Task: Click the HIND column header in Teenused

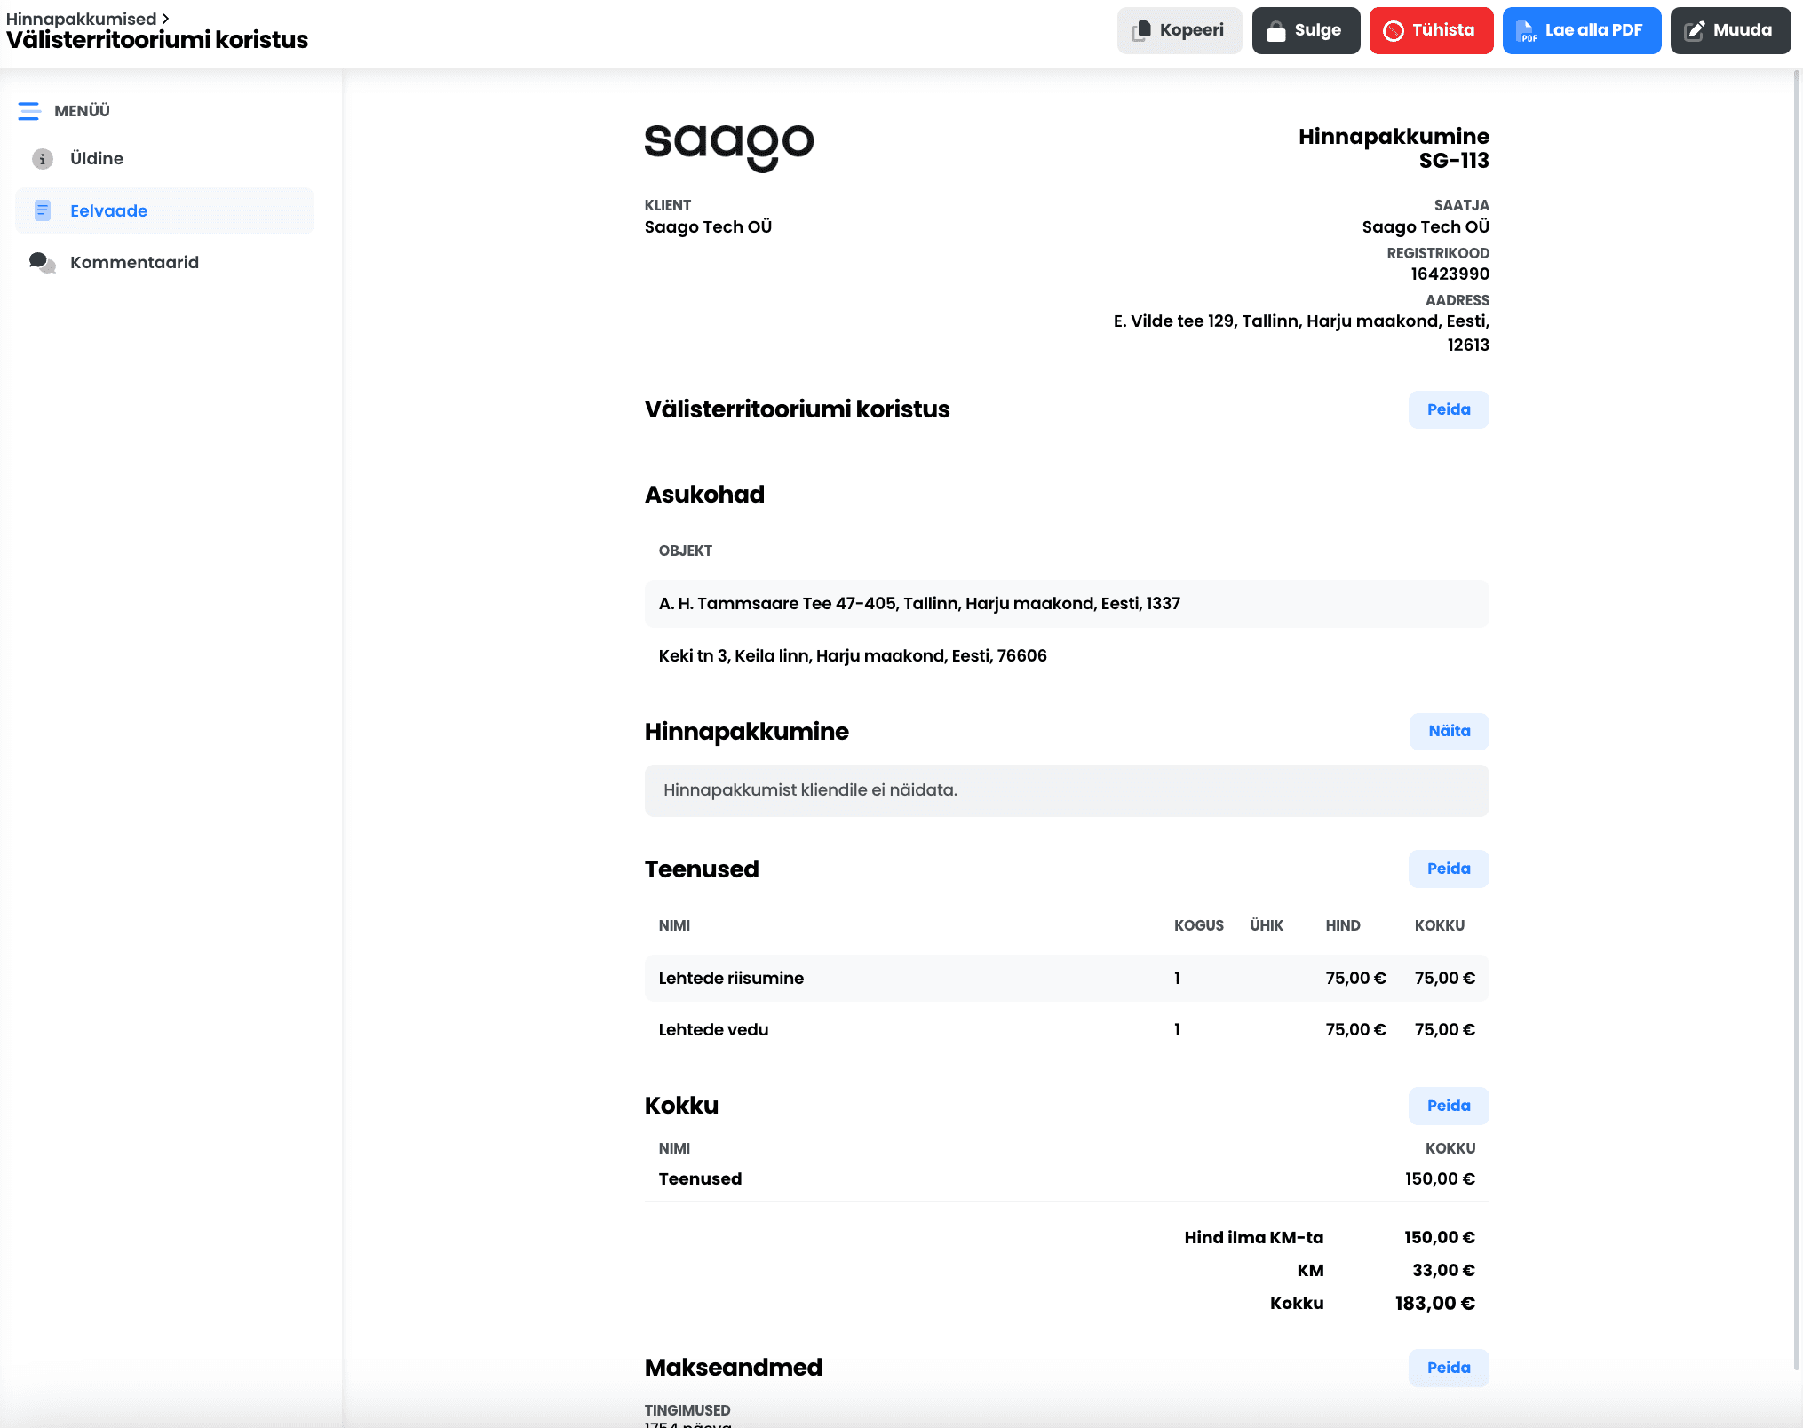Action: [x=1343, y=926]
